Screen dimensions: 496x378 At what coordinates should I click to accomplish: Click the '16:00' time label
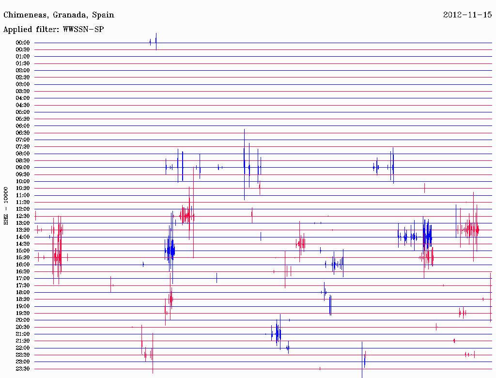(x=23, y=265)
